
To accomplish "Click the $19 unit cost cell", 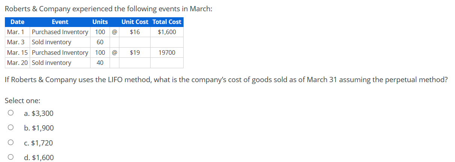I will (x=135, y=52).
